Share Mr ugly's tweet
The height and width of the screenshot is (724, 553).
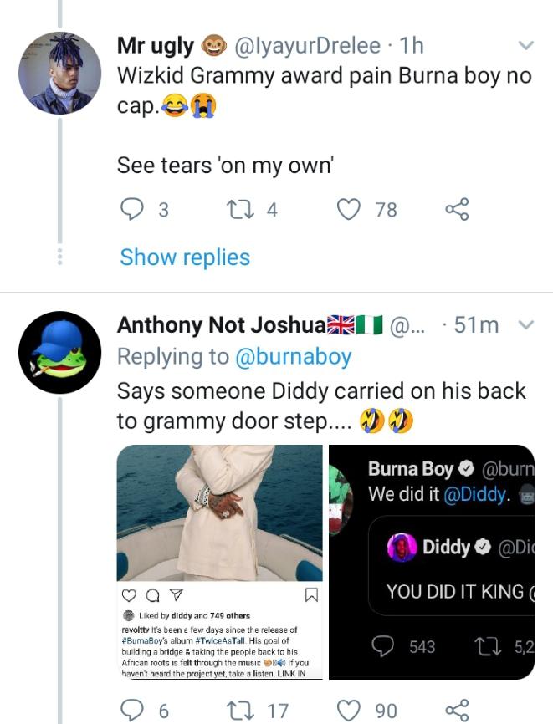pos(457,209)
